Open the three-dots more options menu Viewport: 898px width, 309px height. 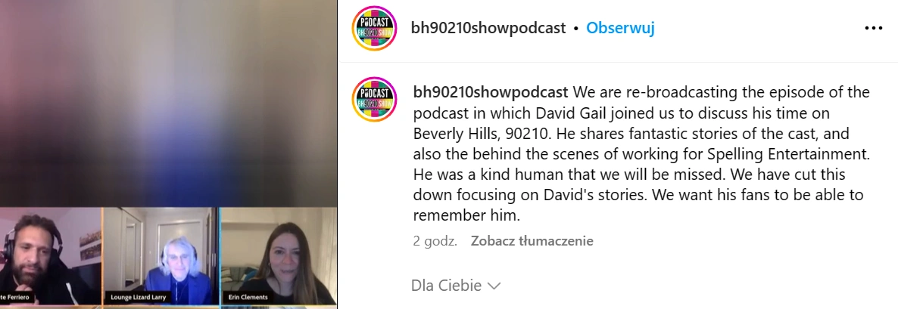(873, 28)
